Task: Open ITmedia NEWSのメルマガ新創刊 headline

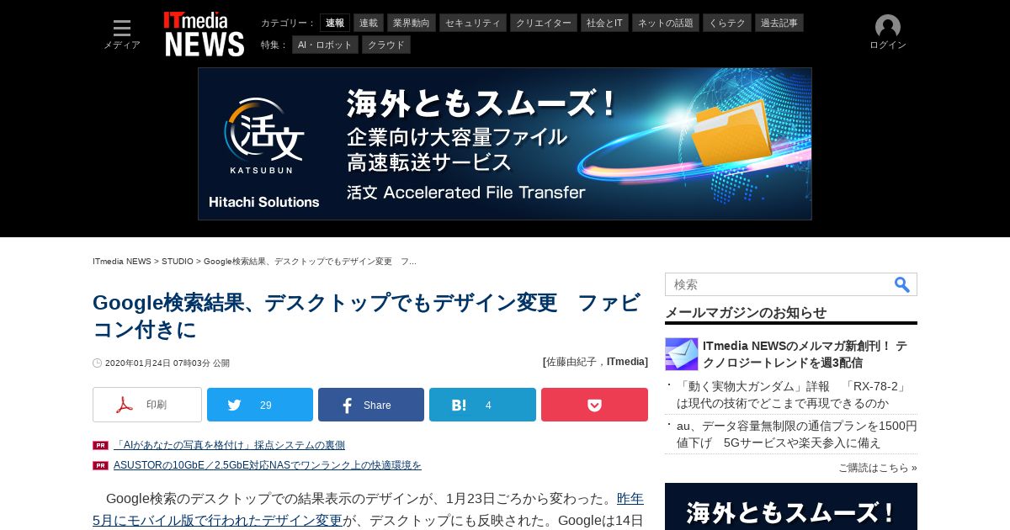Action: 805,354
